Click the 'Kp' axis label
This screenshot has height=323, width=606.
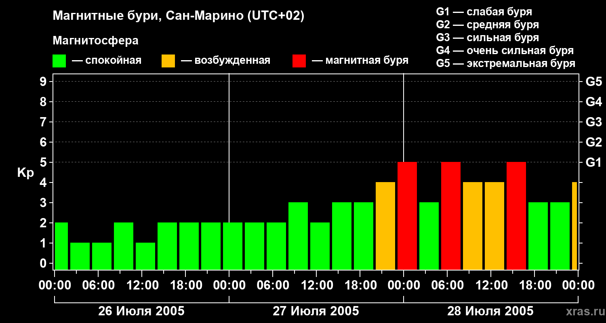(x=25, y=173)
